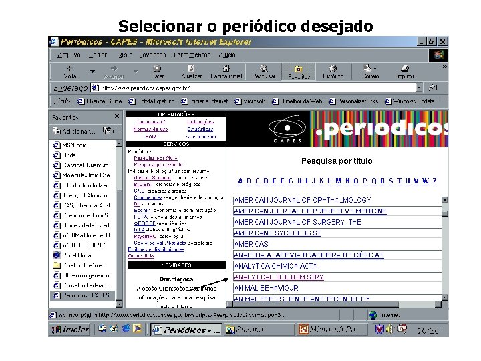Open American Journal of Ophthalmology
This screenshot has width=481, height=361.
click(302, 200)
